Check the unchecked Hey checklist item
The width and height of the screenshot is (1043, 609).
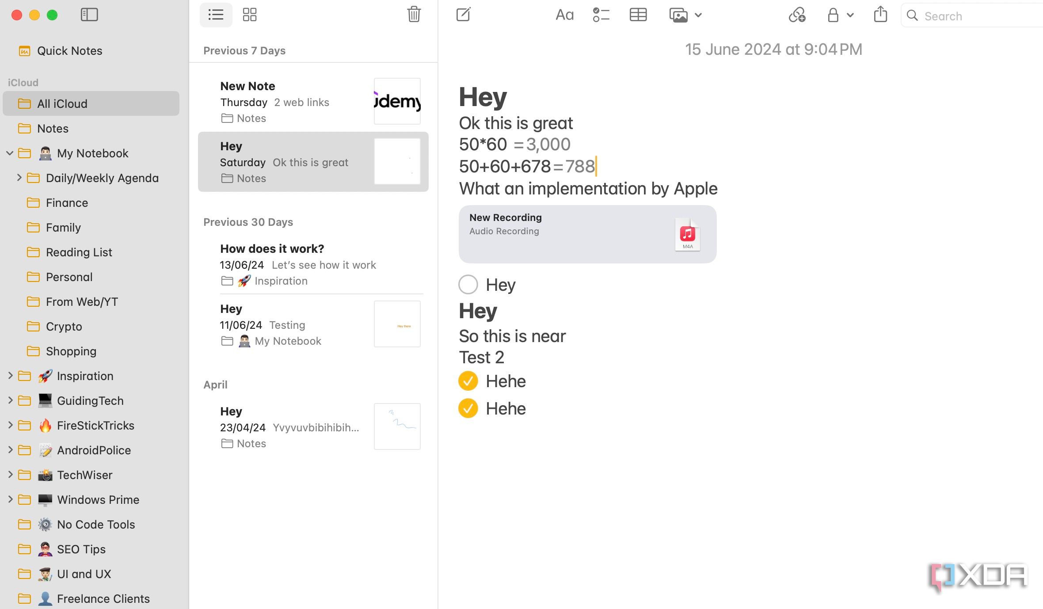tap(468, 285)
